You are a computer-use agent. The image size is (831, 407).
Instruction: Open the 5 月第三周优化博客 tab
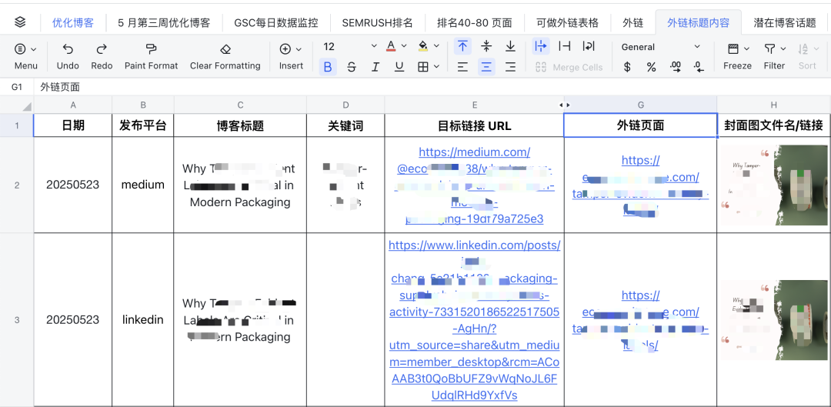pos(164,23)
